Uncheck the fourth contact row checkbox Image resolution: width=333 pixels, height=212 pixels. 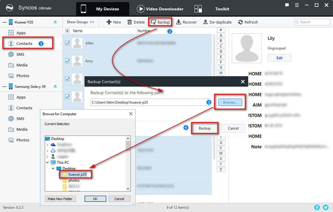pyautogui.click(x=67, y=97)
